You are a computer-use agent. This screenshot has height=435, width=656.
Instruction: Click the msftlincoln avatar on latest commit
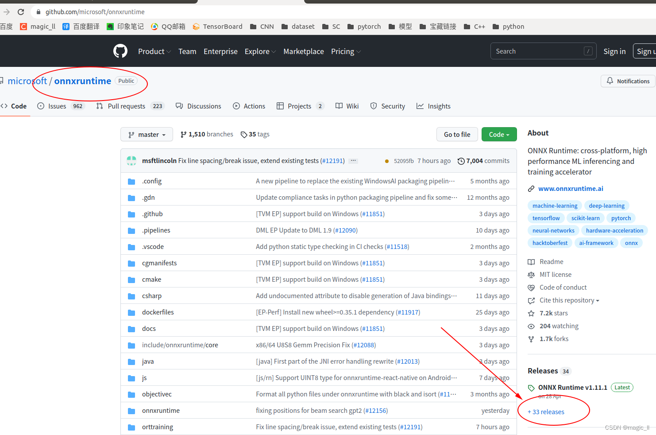click(x=131, y=161)
